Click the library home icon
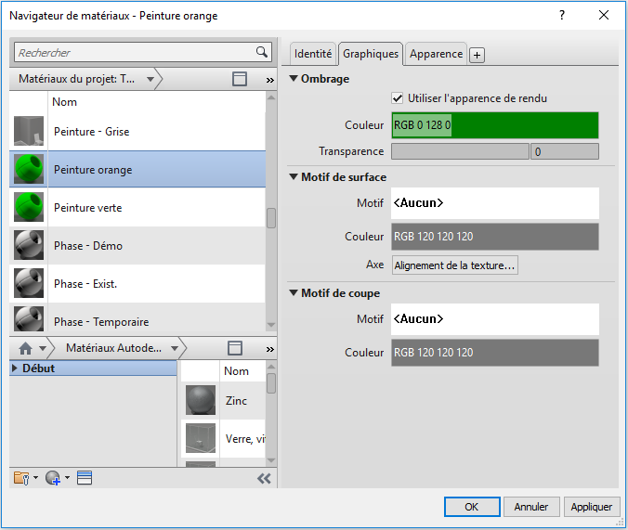 click(x=25, y=348)
